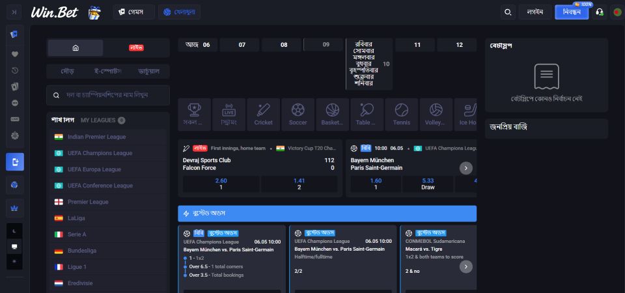Open the soccer ball sidebar icon
This screenshot has width=625, height=293.
[15, 184]
